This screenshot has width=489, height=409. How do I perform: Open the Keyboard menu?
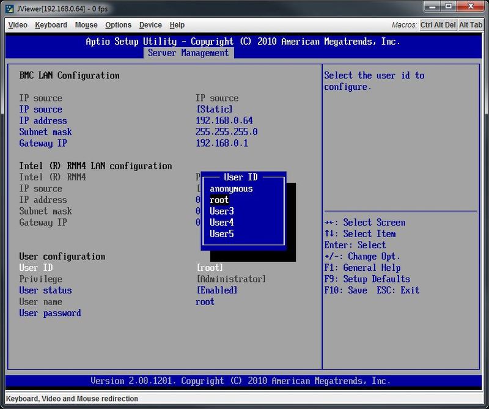pos(51,25)
